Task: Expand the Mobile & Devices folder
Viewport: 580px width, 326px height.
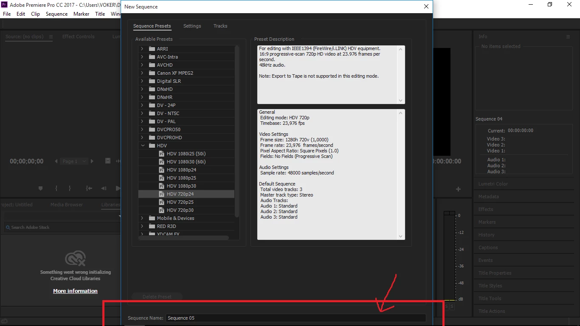Action: 142,218
